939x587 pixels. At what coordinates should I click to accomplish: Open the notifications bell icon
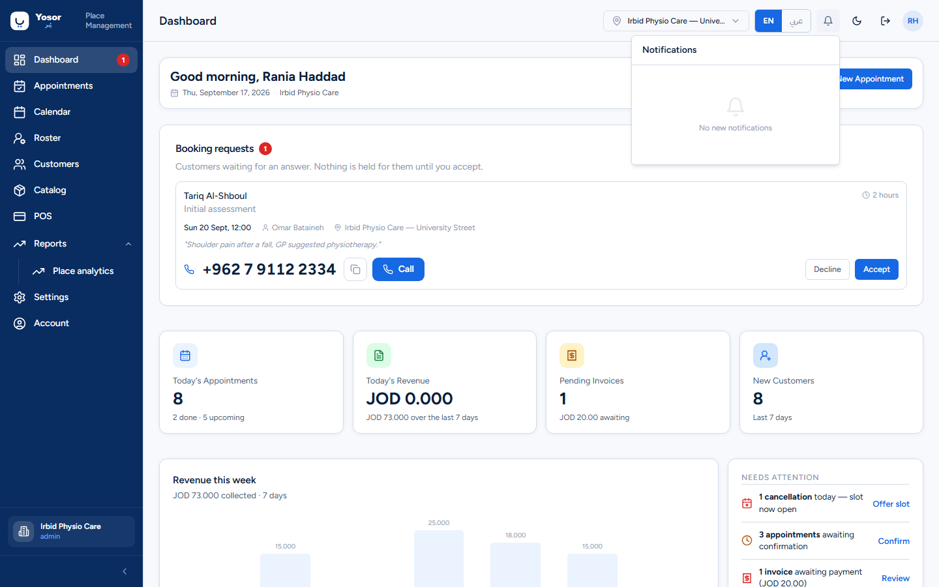click(828, 21)
